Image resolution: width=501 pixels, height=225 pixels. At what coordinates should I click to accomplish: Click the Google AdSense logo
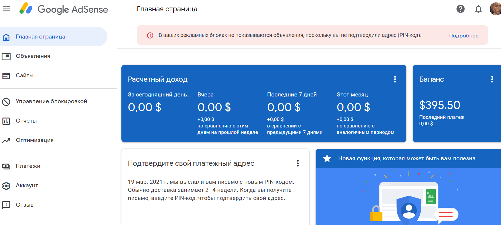(x=63, y=9)
